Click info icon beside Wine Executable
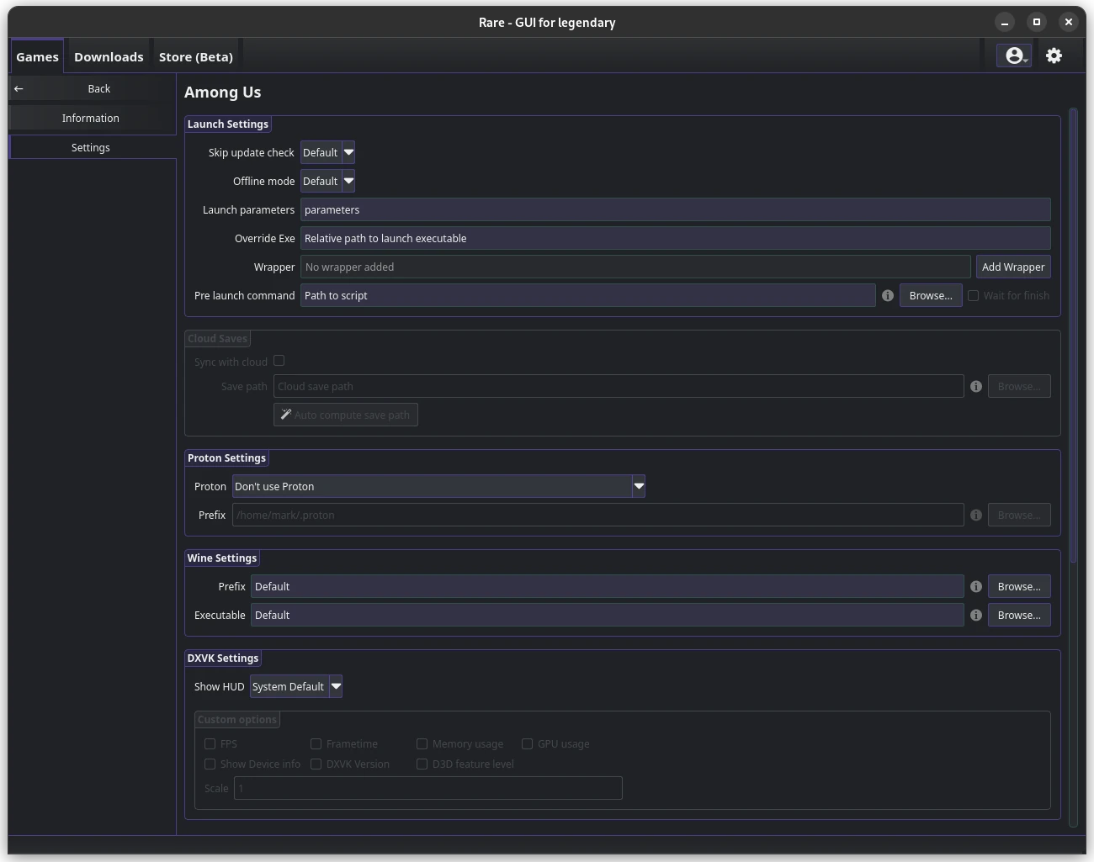 976,615
